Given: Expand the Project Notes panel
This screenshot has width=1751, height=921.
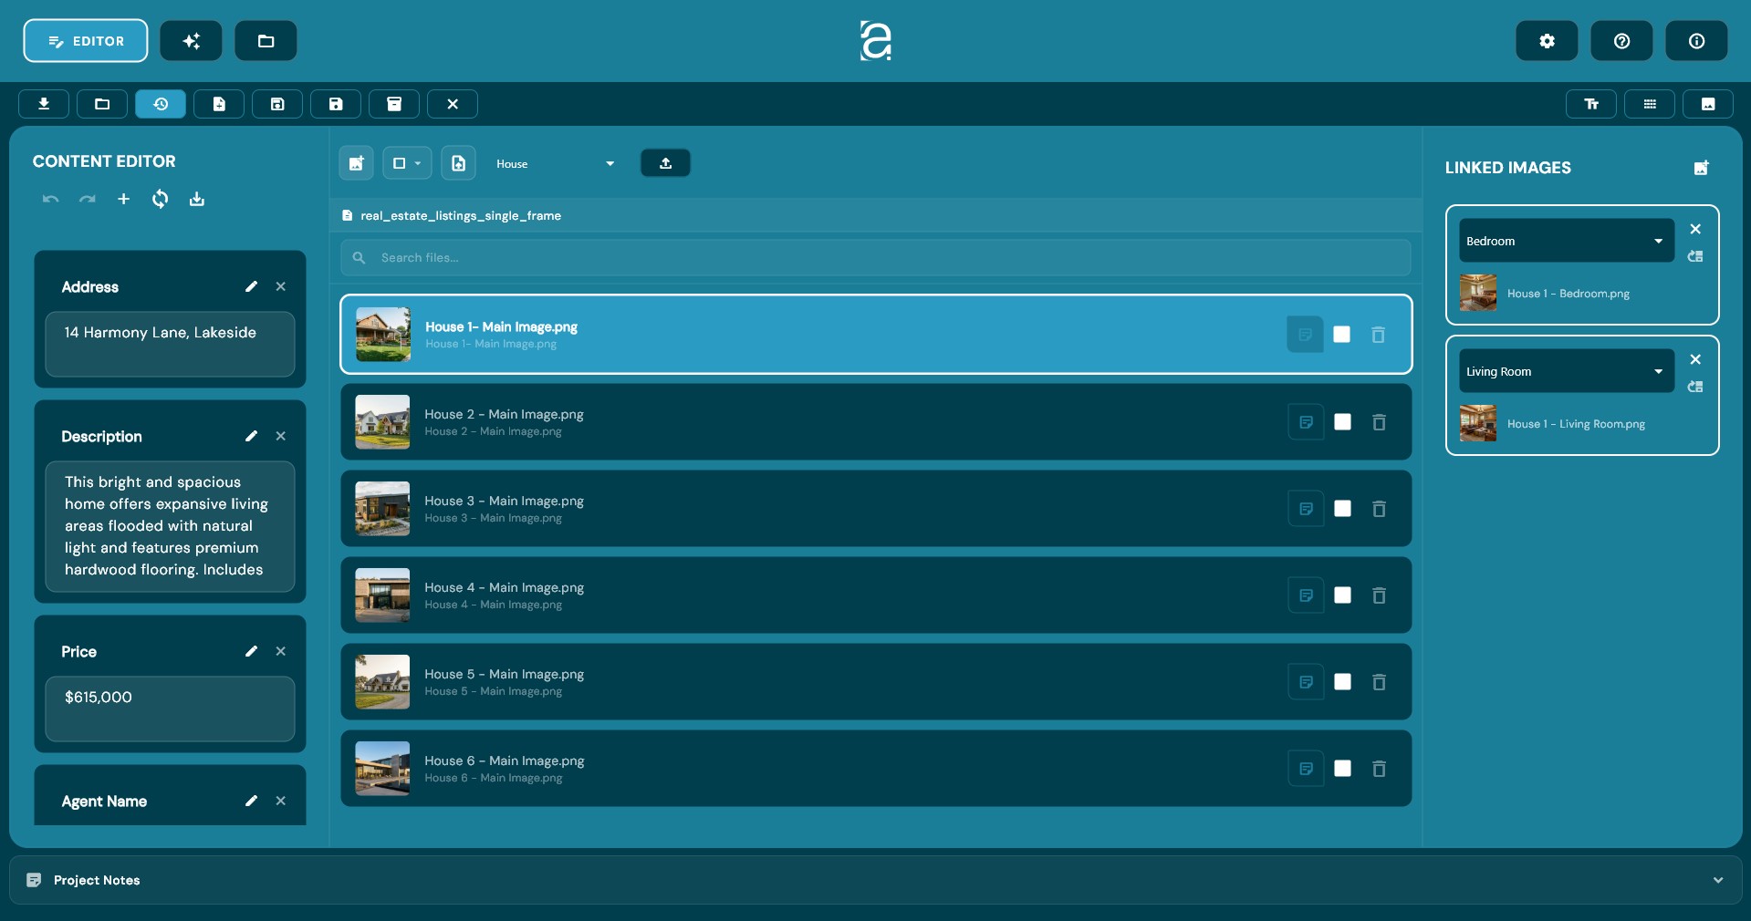Looking at the screenshot, I should click(1717, 880).
